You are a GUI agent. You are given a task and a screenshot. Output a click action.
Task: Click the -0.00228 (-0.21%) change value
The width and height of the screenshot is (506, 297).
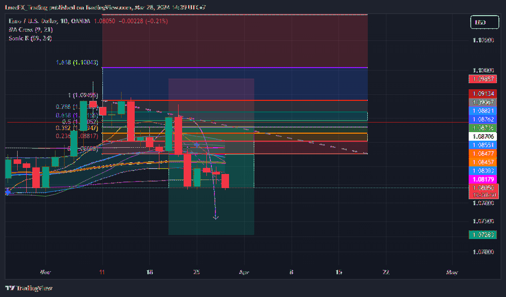[x=143, y=21]
